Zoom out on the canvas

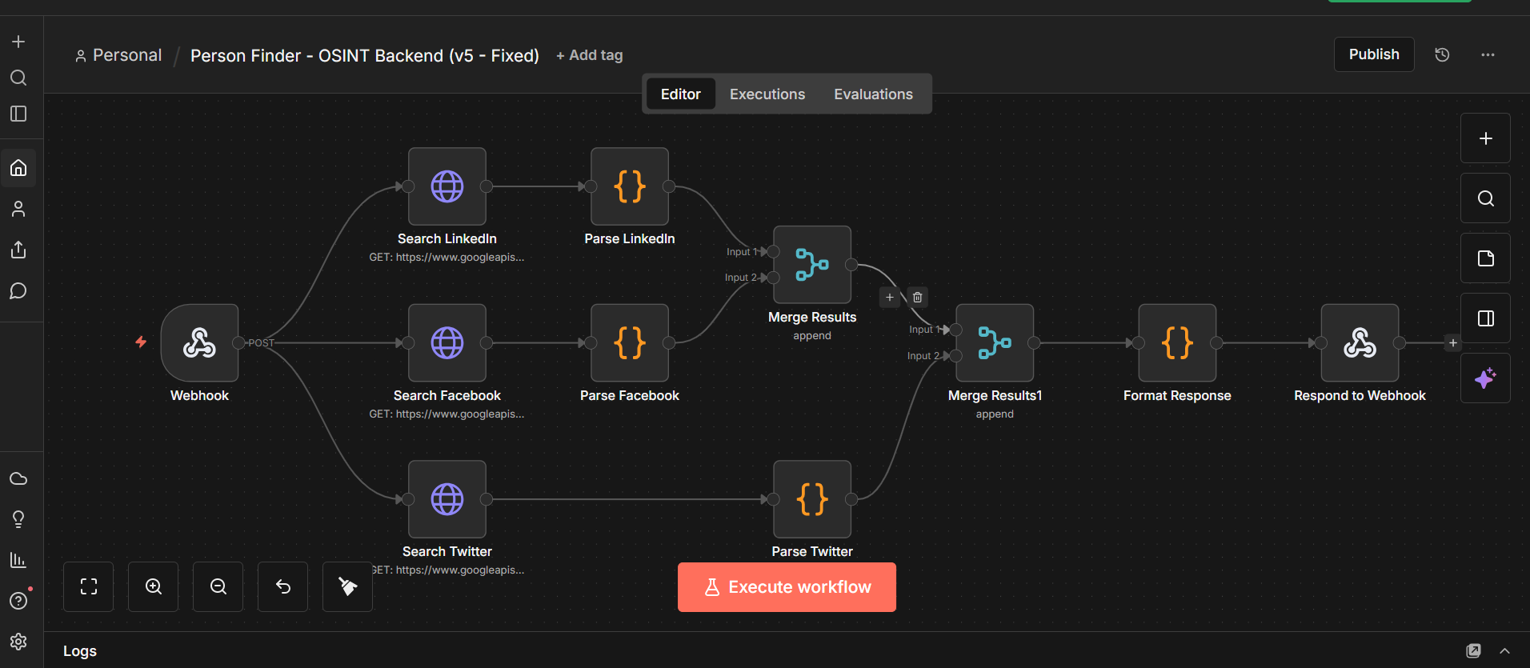tap(218, 586)
